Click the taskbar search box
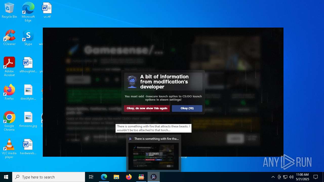Viewport: 324px width, 182px height. [49, 177]
